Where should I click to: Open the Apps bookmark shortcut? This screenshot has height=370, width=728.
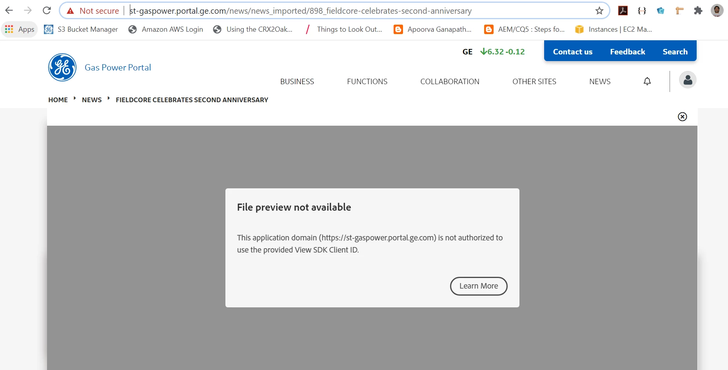[x=20, y=29]
